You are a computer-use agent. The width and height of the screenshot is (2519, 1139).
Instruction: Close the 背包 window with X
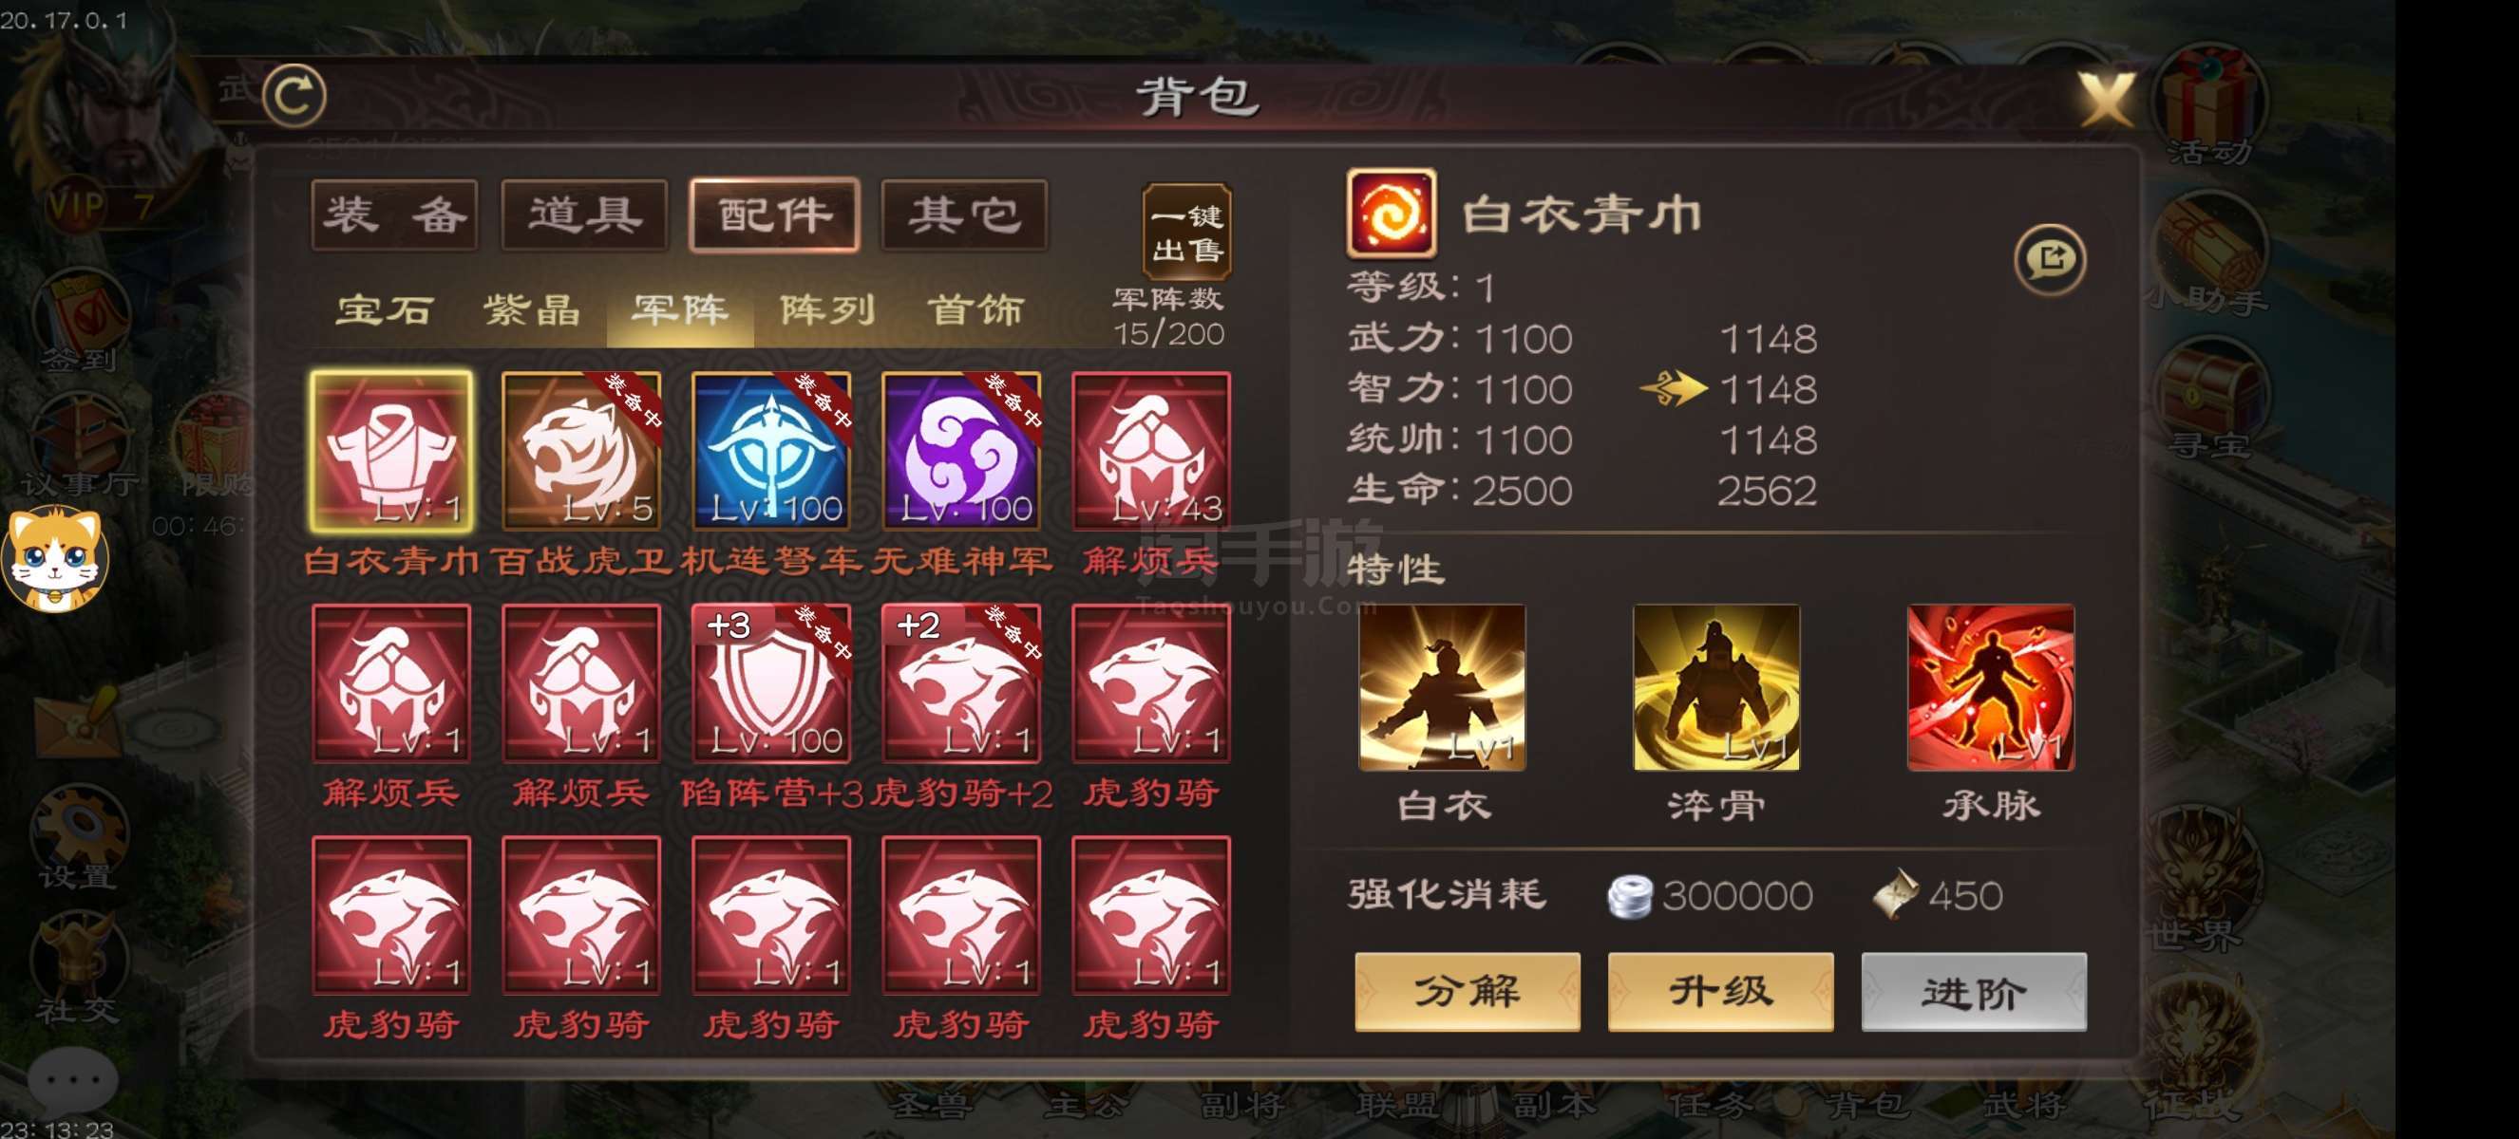click(2106, 99)
